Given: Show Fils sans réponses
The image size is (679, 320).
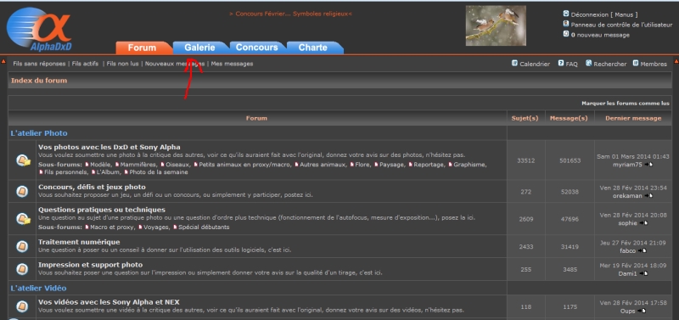Looking at the screenshot, I should pyautogui.click(x=39, y=64).
